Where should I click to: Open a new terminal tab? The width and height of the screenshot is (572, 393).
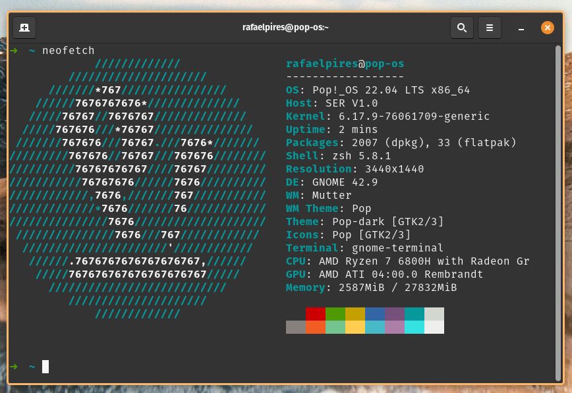coord(24,28)
